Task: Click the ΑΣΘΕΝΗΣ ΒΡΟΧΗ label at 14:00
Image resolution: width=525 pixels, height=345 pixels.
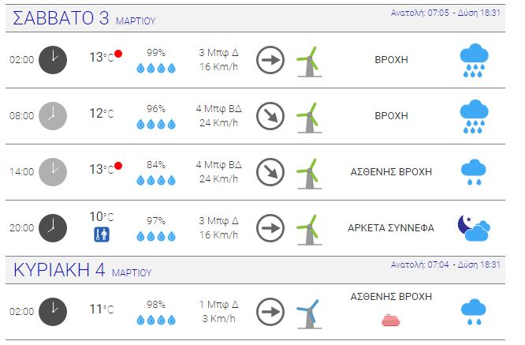Action: [391, 172]
